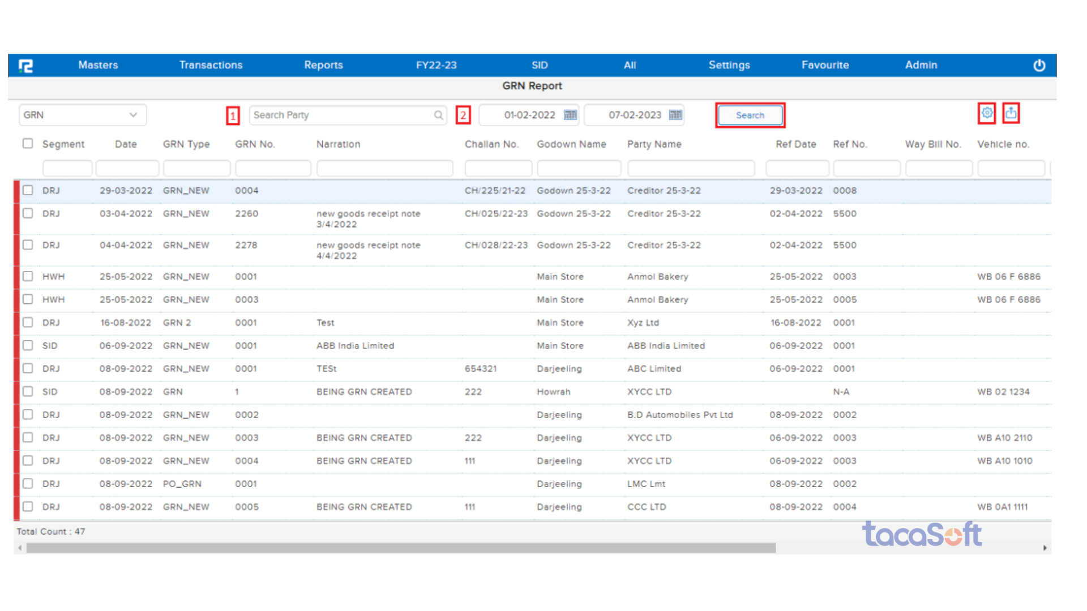The width and height of the screenshot is (1087, 611).
Task: Open the Admin menu
Action: coord(921,65)
